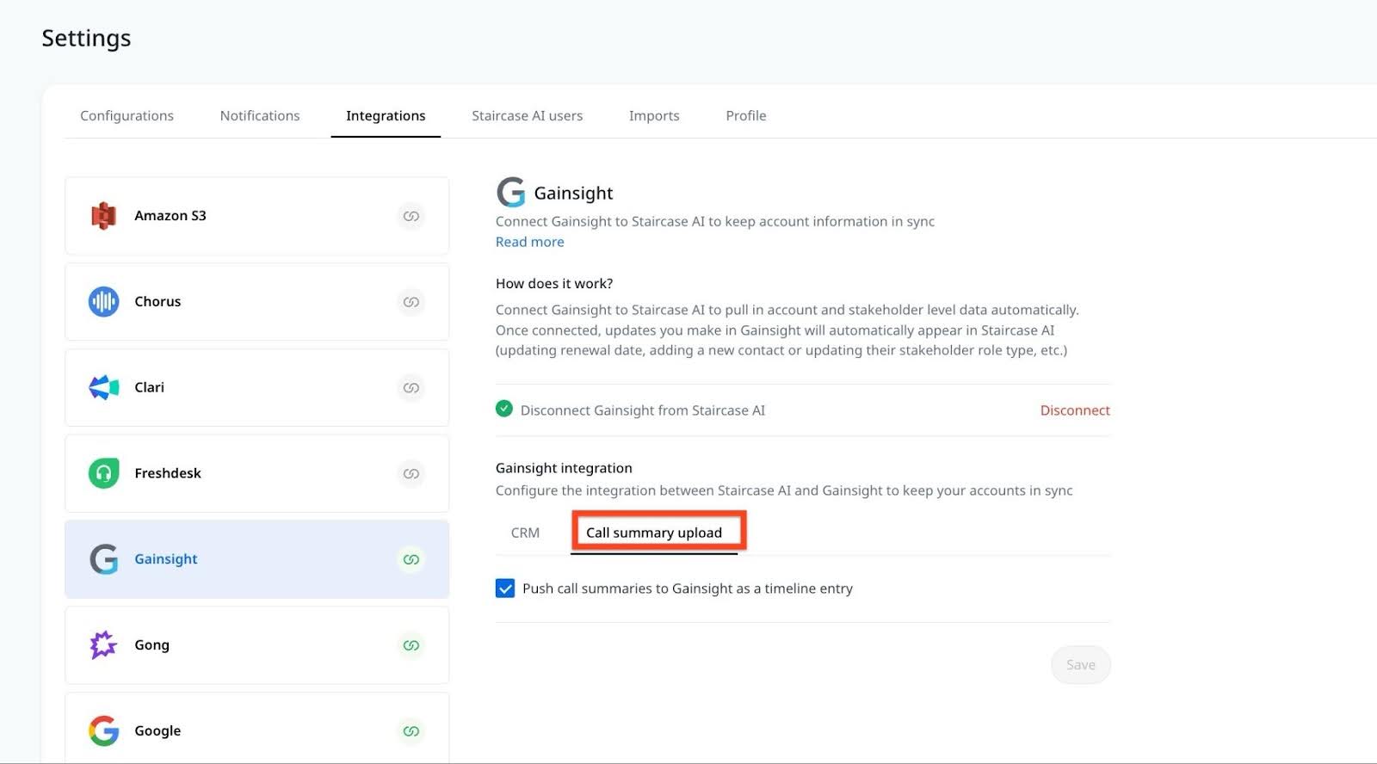The width and height of the screenshot is (1377, 764).
Task: Click the Save button
Action: pyautogui.click(x=1081, y=665)
